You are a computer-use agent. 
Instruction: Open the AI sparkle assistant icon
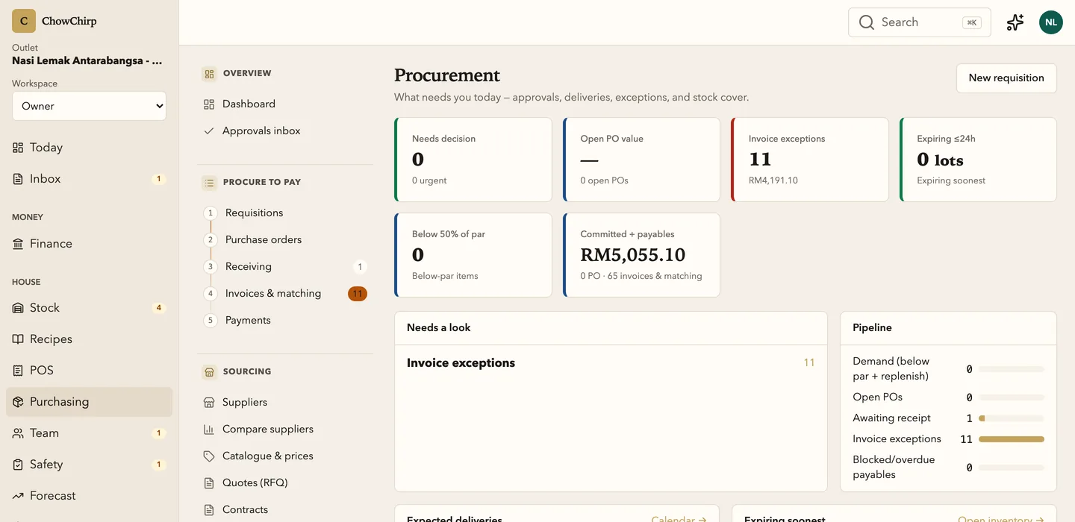click(1015, 22)
